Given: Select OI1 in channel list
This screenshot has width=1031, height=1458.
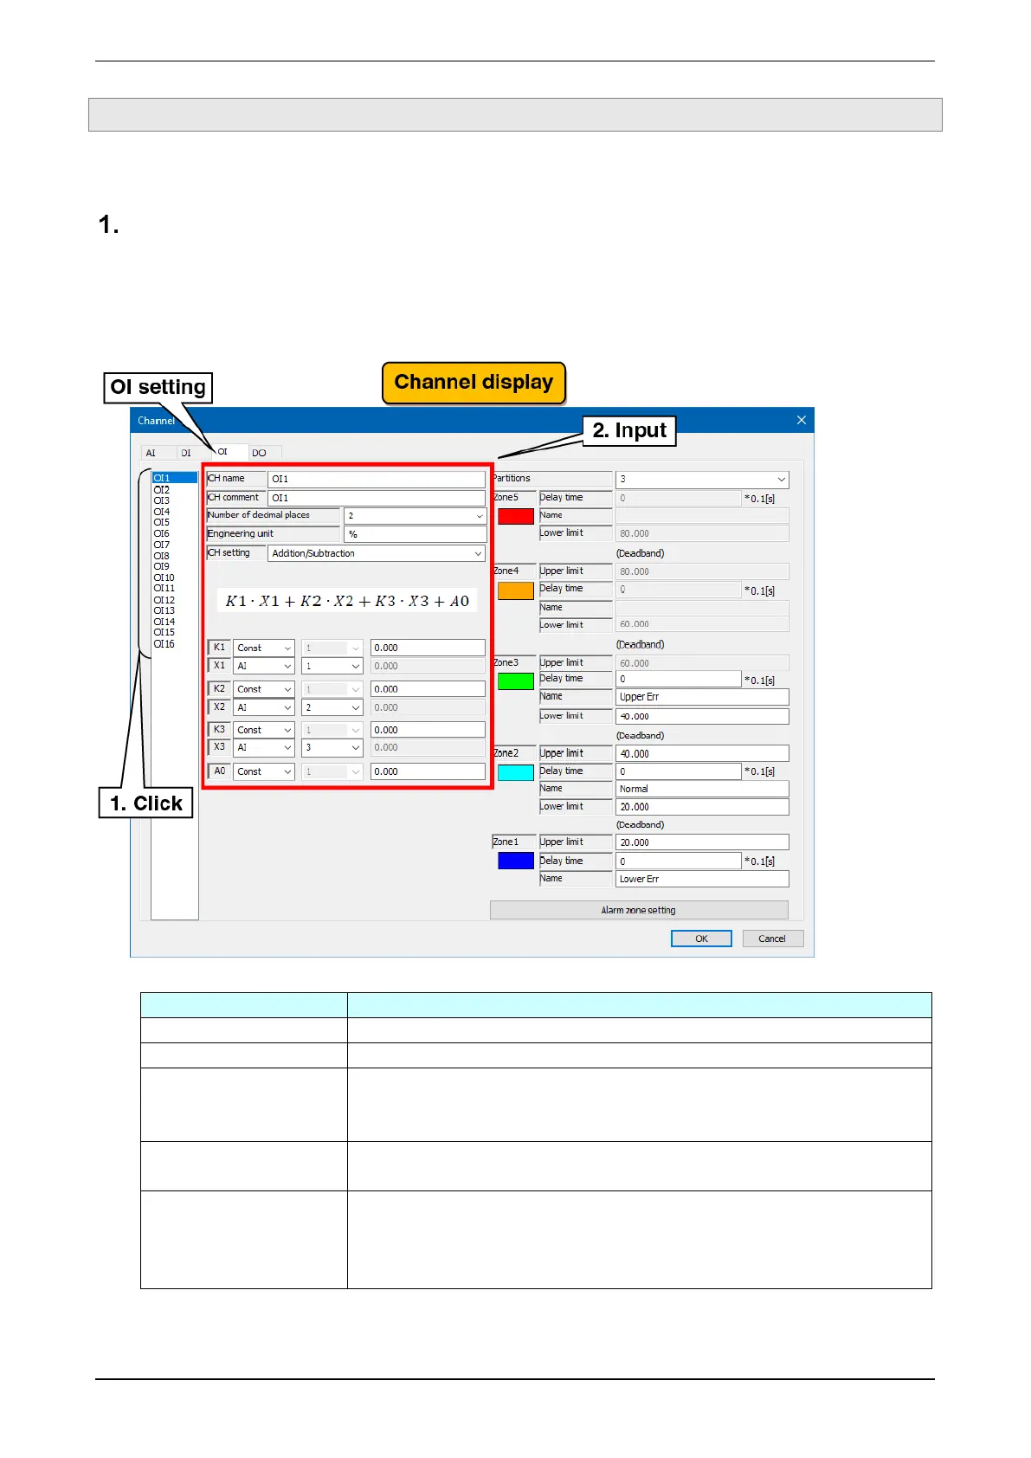Looking at the screenshot, I should 174,478.
